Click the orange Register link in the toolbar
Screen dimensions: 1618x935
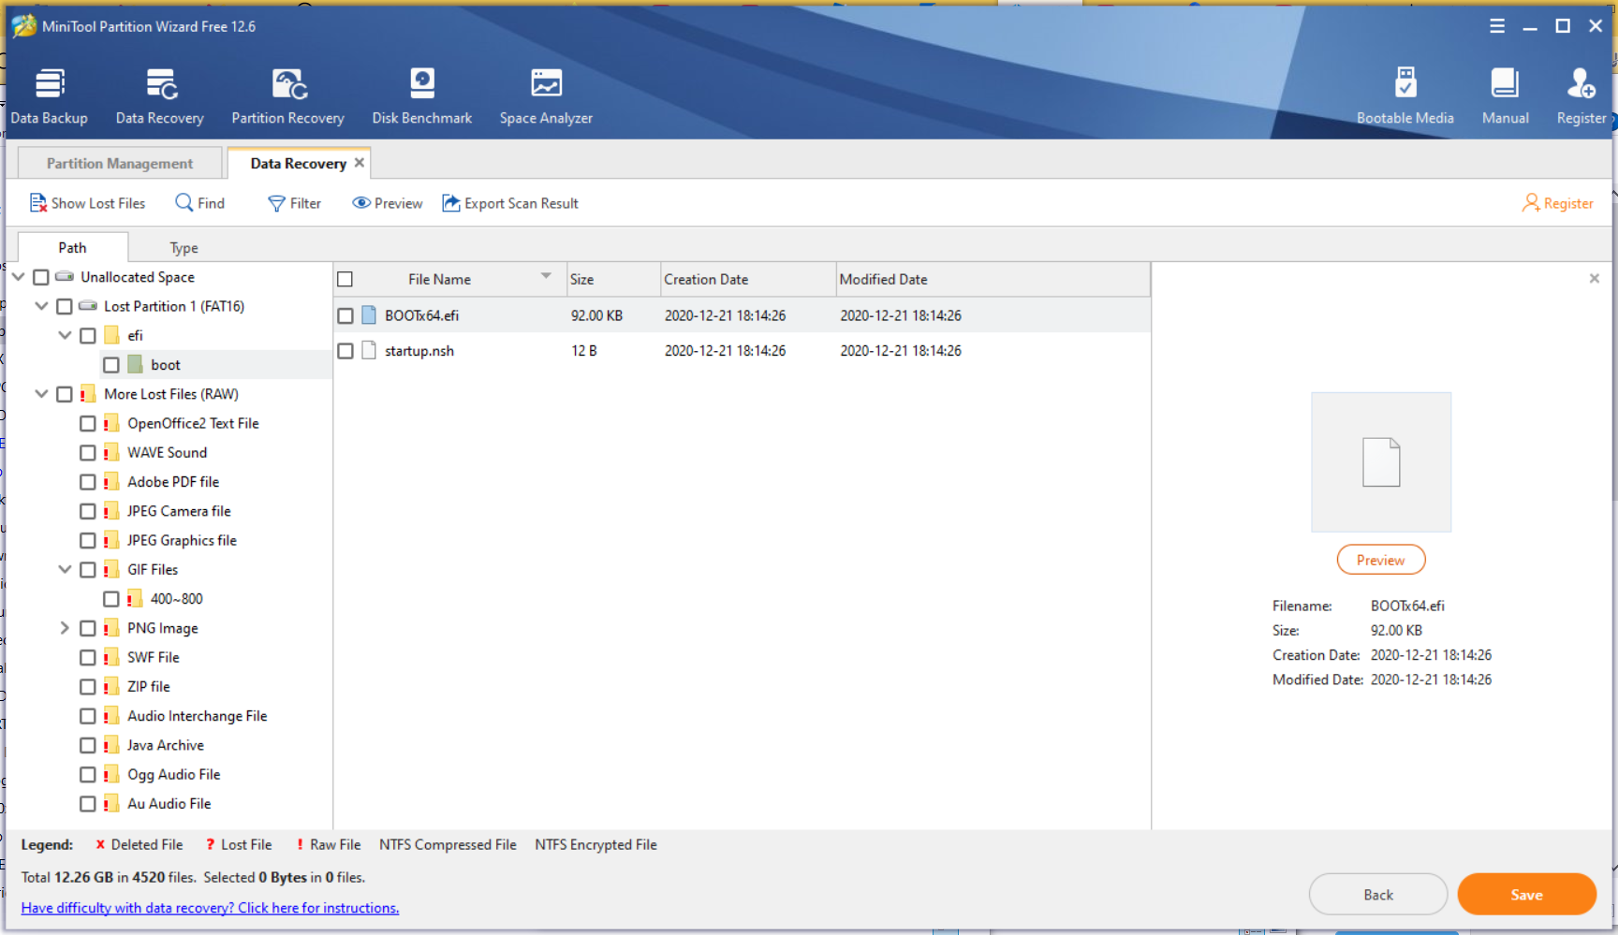tap(1558, 203)
